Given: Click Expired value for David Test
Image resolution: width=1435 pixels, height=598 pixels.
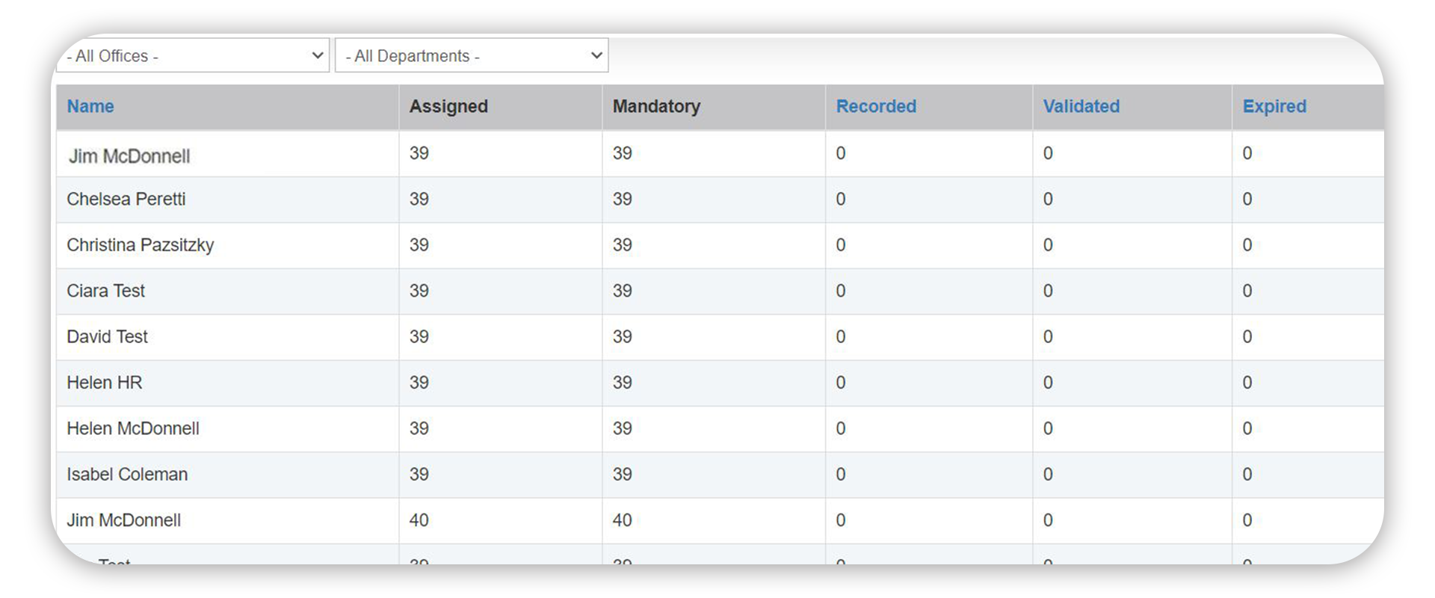Looking at the screenshot, I should [1247, 337].
